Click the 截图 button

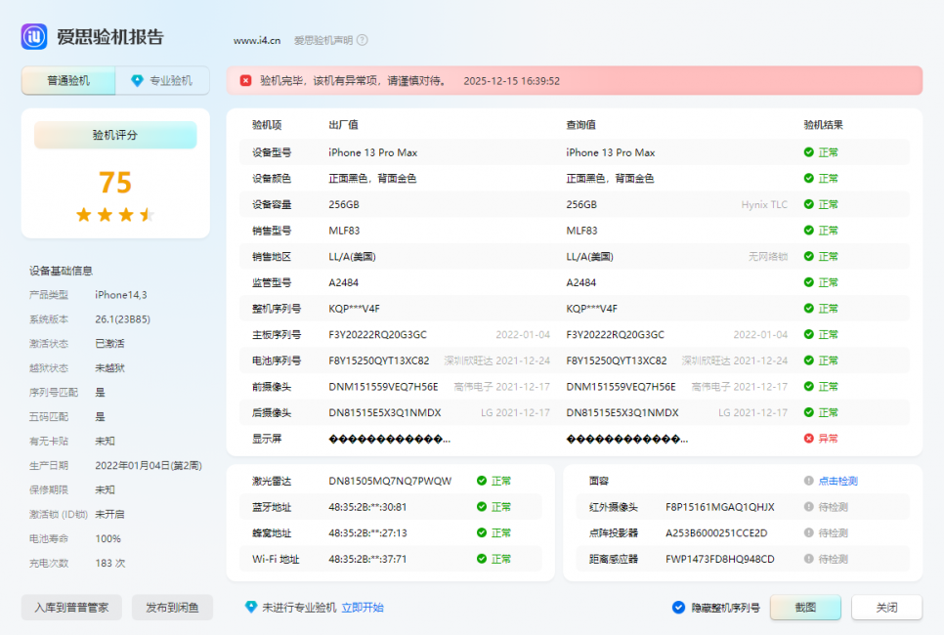[x=804, y=608]
